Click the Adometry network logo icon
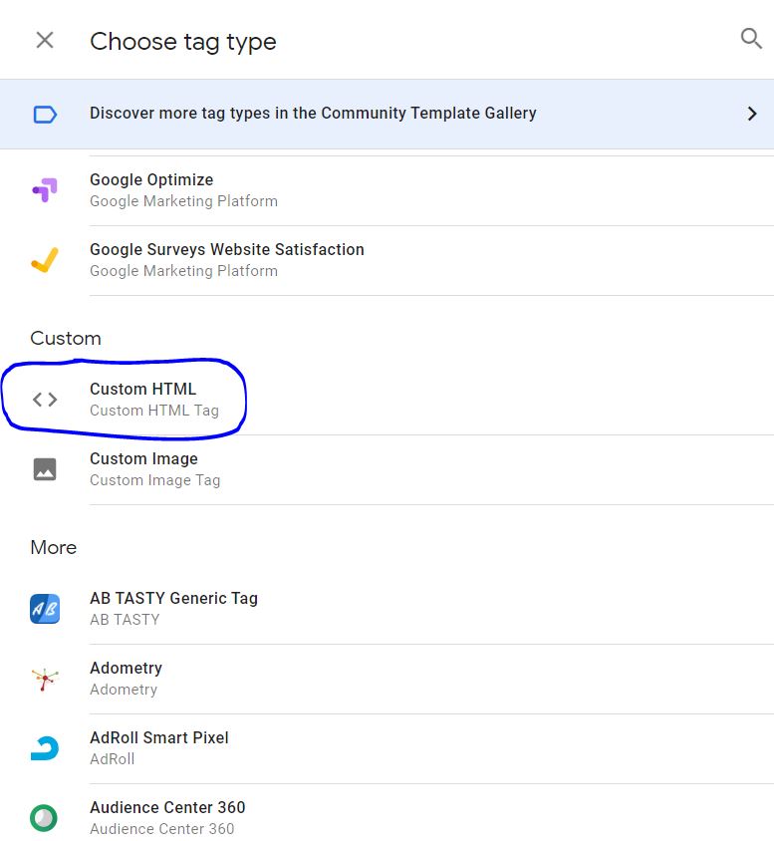Screen dimensions: 774x841 click(45, 679)
